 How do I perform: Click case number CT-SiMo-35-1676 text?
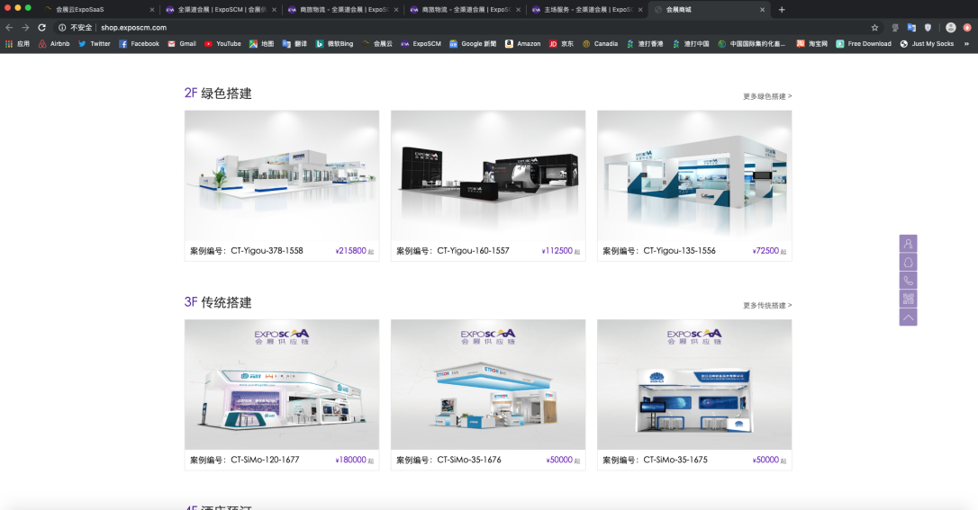pos(469,461)
